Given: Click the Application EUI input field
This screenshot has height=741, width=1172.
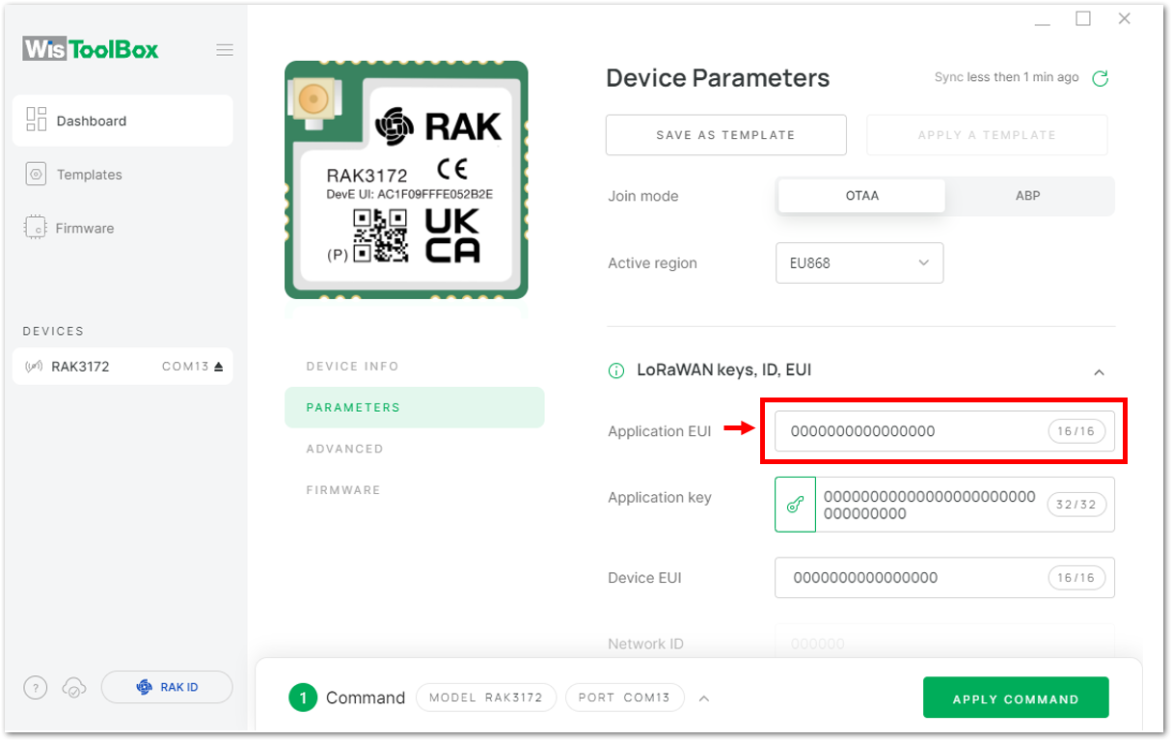Looking at the screenshot, I should [944, 431].
